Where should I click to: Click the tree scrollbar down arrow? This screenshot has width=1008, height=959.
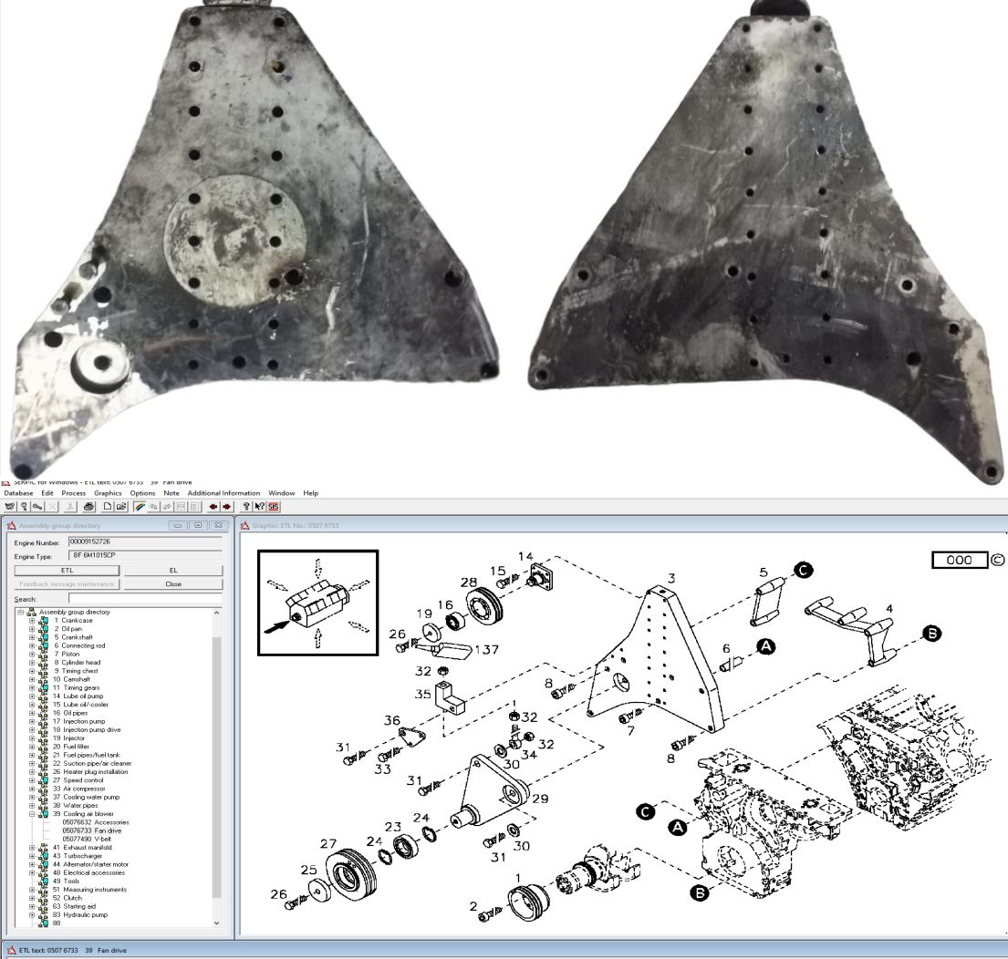216,923
